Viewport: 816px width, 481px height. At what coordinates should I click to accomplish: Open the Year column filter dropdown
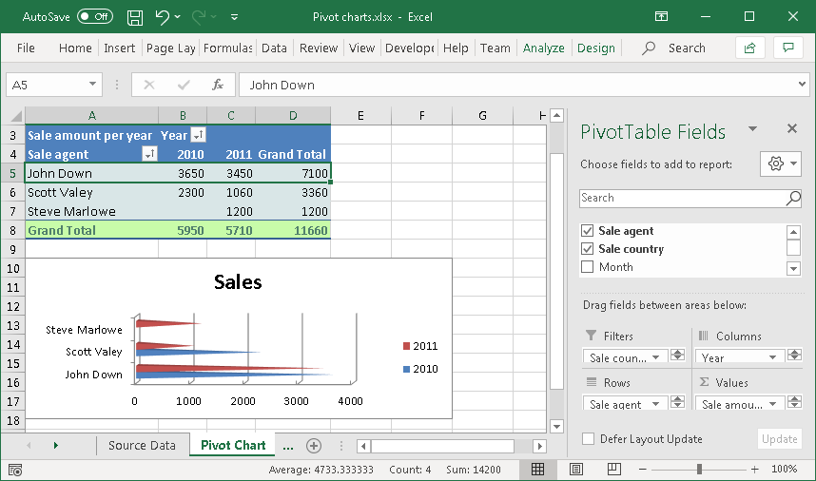(198, 135)
